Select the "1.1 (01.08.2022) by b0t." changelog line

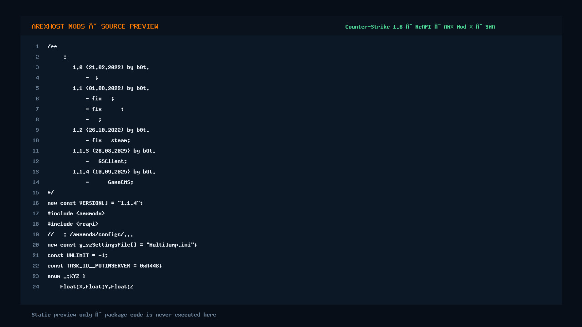111,88
